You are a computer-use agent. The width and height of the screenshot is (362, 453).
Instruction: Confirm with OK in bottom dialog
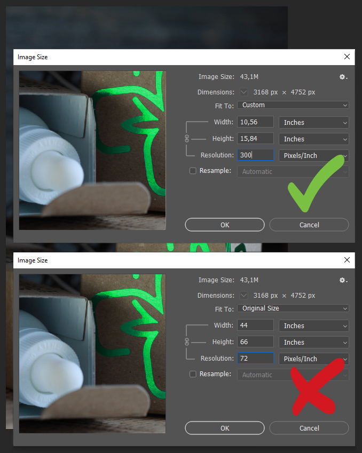click(225, 428)
